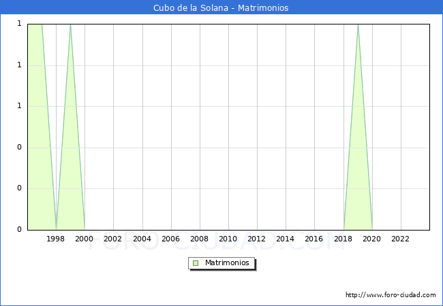Click the 2006 x-axis label

coord(170,239)
